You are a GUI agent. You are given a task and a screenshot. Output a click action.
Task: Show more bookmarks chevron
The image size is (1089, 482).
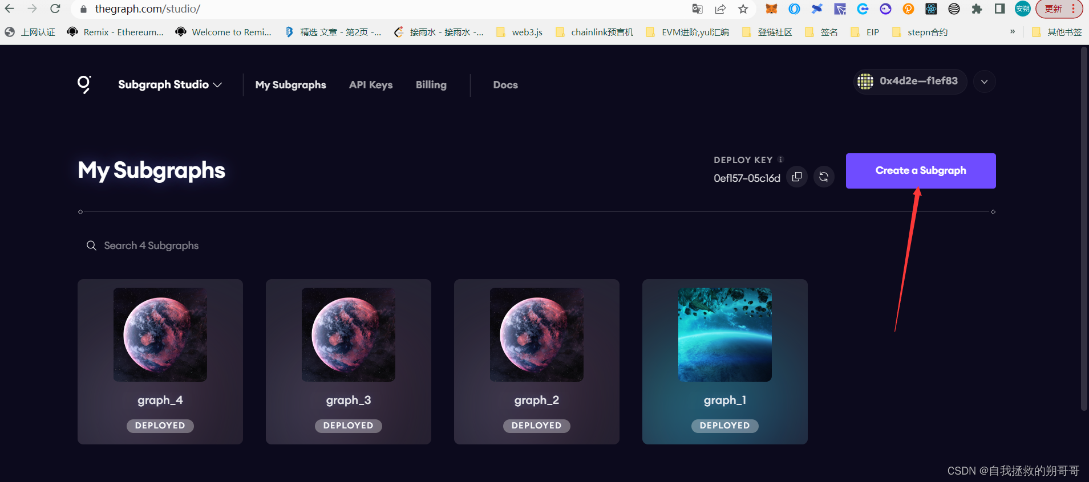point(1013,31)
